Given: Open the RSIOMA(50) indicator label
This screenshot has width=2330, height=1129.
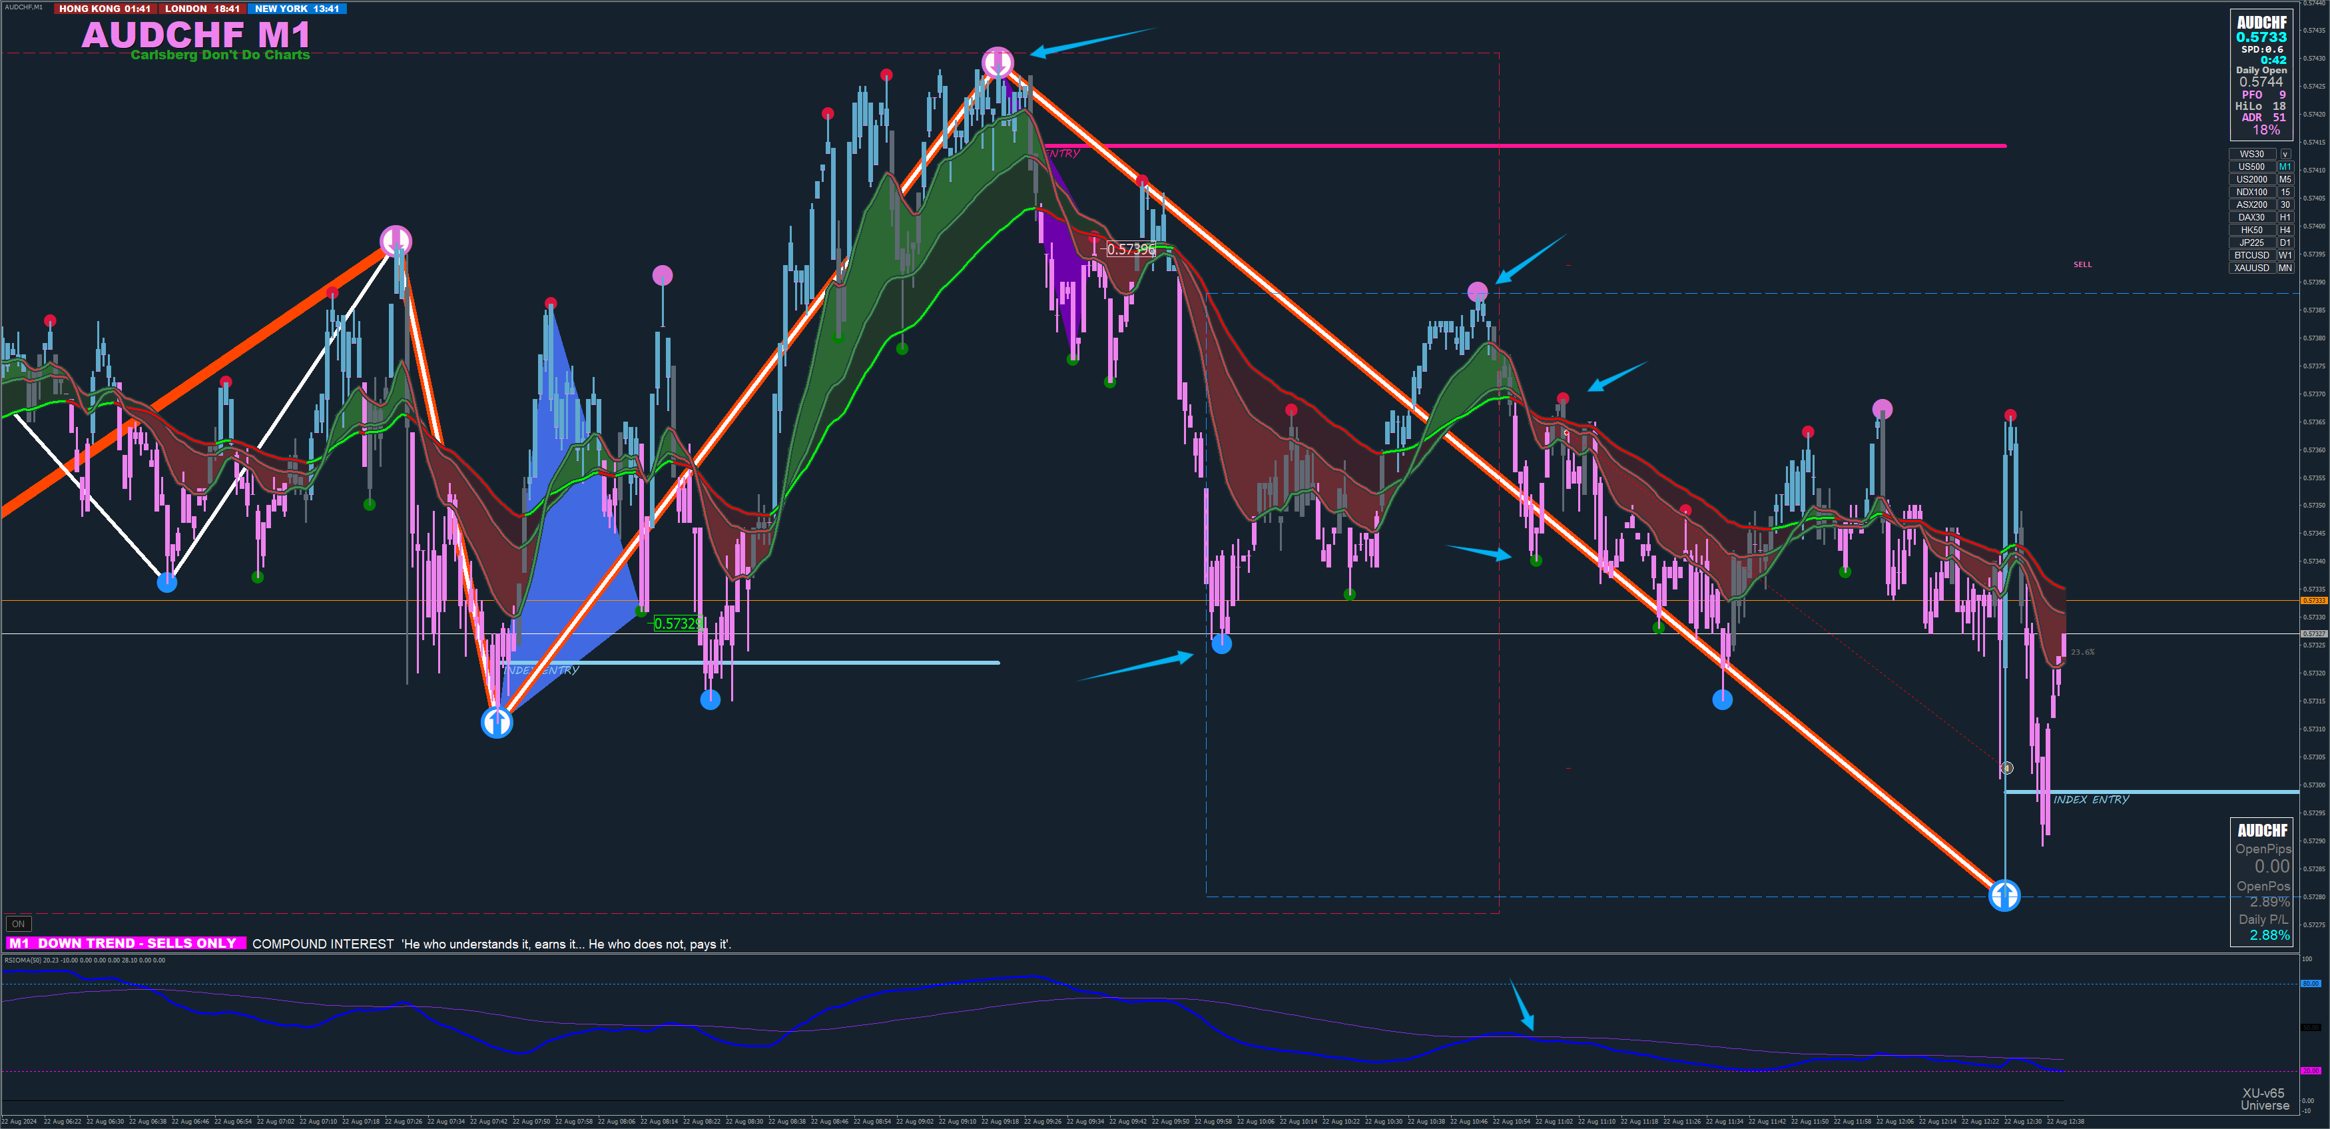Looking at the screenshot, I should tap(22, 960).
